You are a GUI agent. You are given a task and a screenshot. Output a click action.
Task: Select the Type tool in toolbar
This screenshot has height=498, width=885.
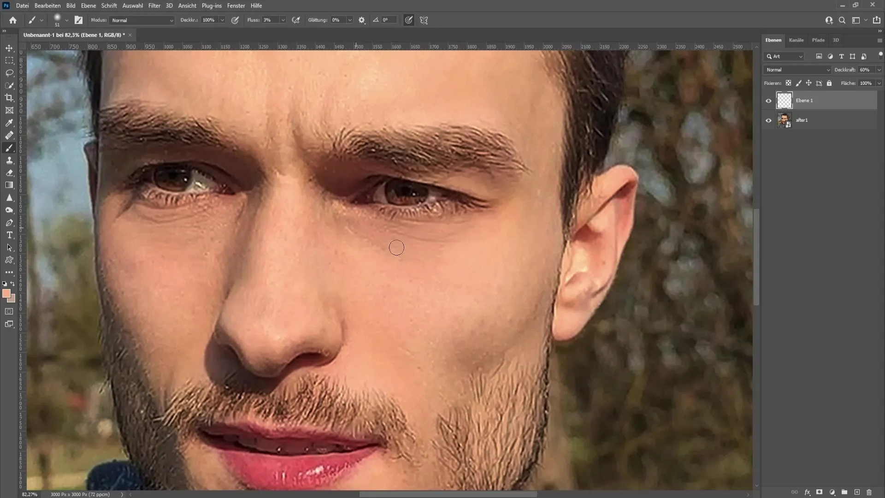tap(9, 235)
